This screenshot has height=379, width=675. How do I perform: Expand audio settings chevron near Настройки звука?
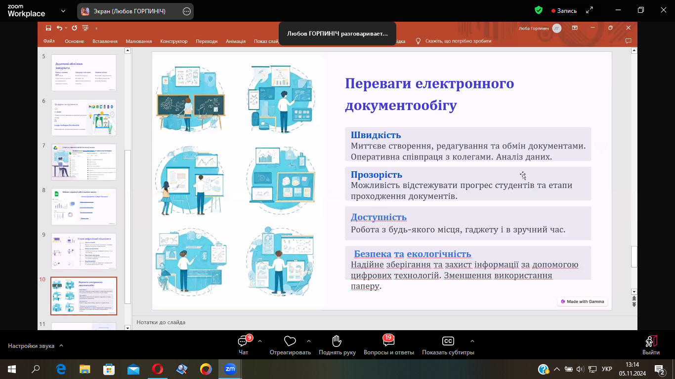(61, 346)
